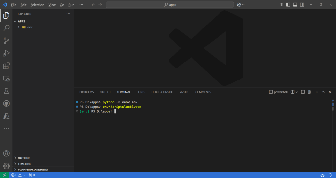The height and width of the screenshot is (178, 336).
Task: Click the VS Code logo in title bar
Action: (x=5, y=5)
